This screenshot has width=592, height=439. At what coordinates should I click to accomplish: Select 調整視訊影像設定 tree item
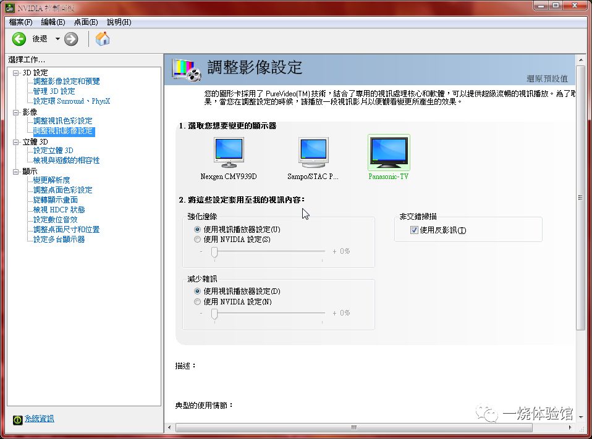click(64, 131)
